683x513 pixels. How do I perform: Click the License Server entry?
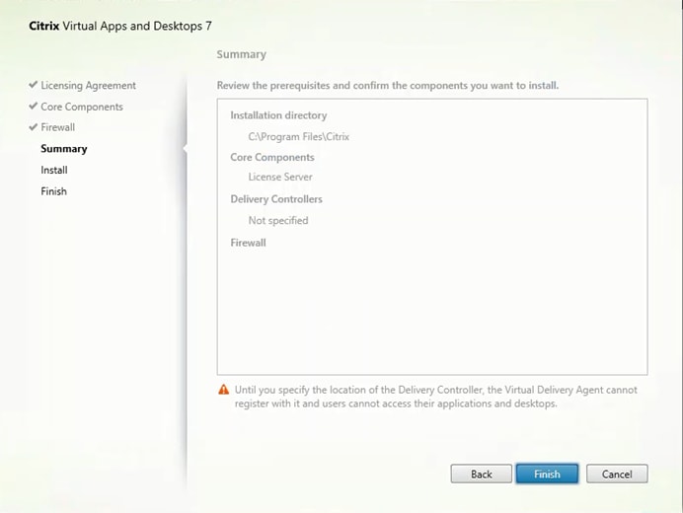280,177
